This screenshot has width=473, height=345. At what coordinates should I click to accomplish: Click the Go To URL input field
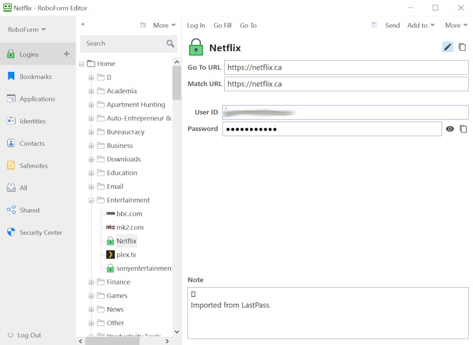click(x=346, y=67)
